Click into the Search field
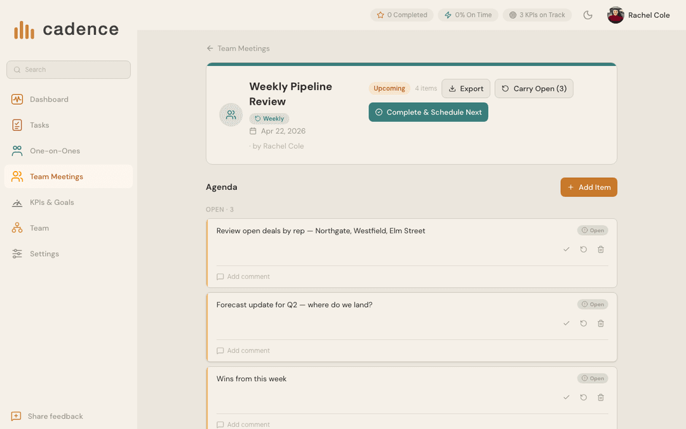The height and width of the screenshot is (429, 686). pyautogui.click(x=69, y=70)
